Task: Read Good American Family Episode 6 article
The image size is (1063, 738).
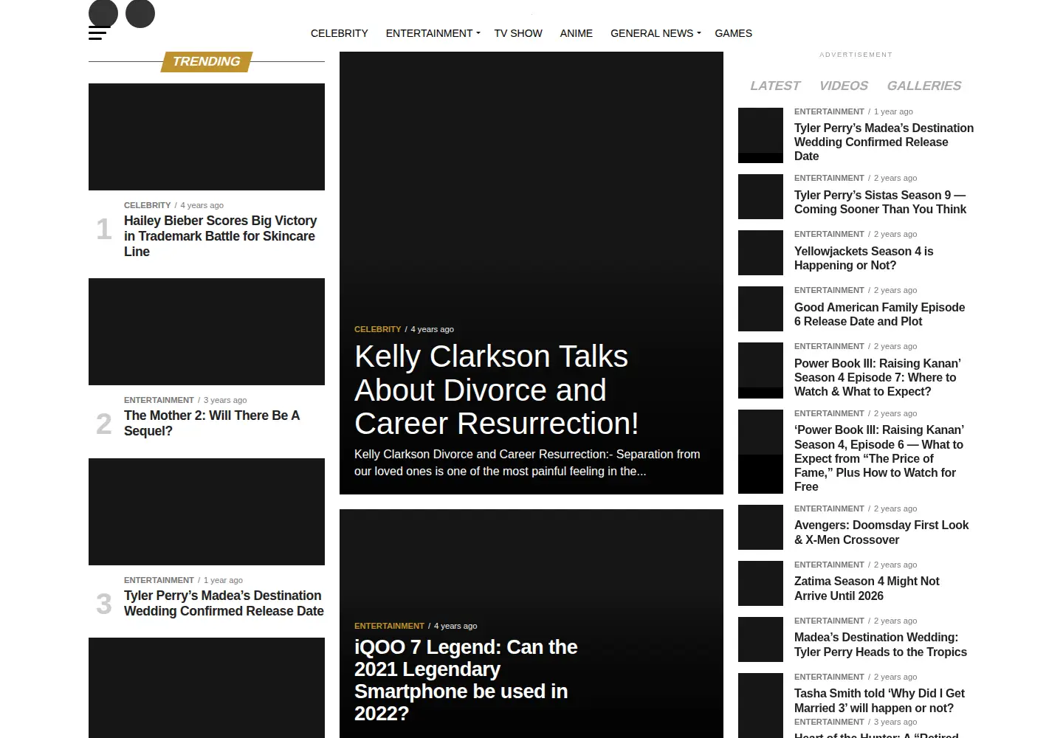Action: pos(879,314)
